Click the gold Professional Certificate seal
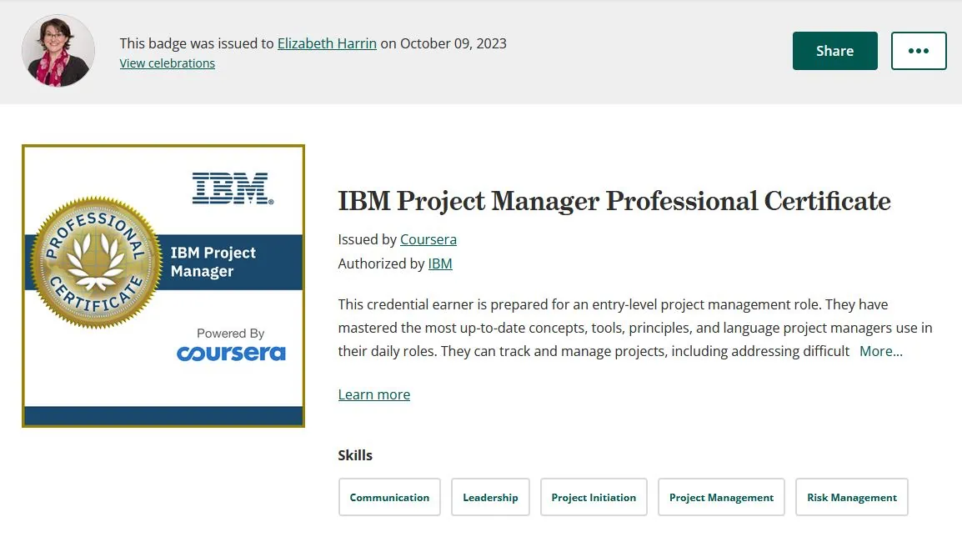This screenshot has height=547, width=962. [x=95, y=262]
